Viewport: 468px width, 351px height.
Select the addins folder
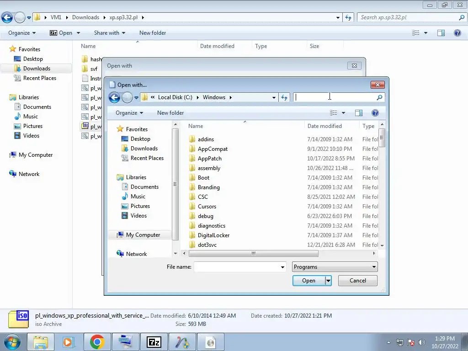click(x=206, y=139)
